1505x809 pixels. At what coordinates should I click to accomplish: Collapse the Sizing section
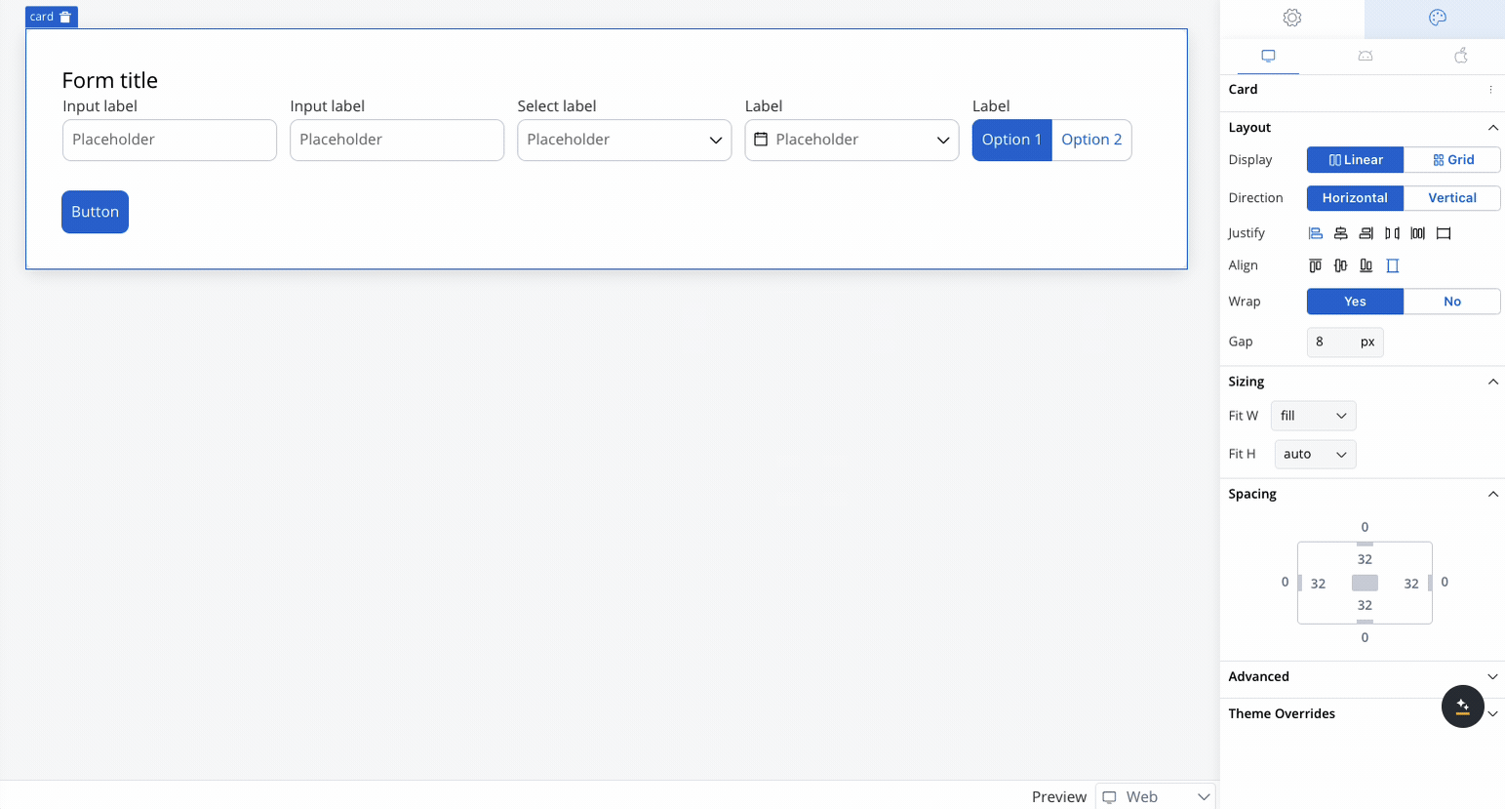[x=1492, y=382]
